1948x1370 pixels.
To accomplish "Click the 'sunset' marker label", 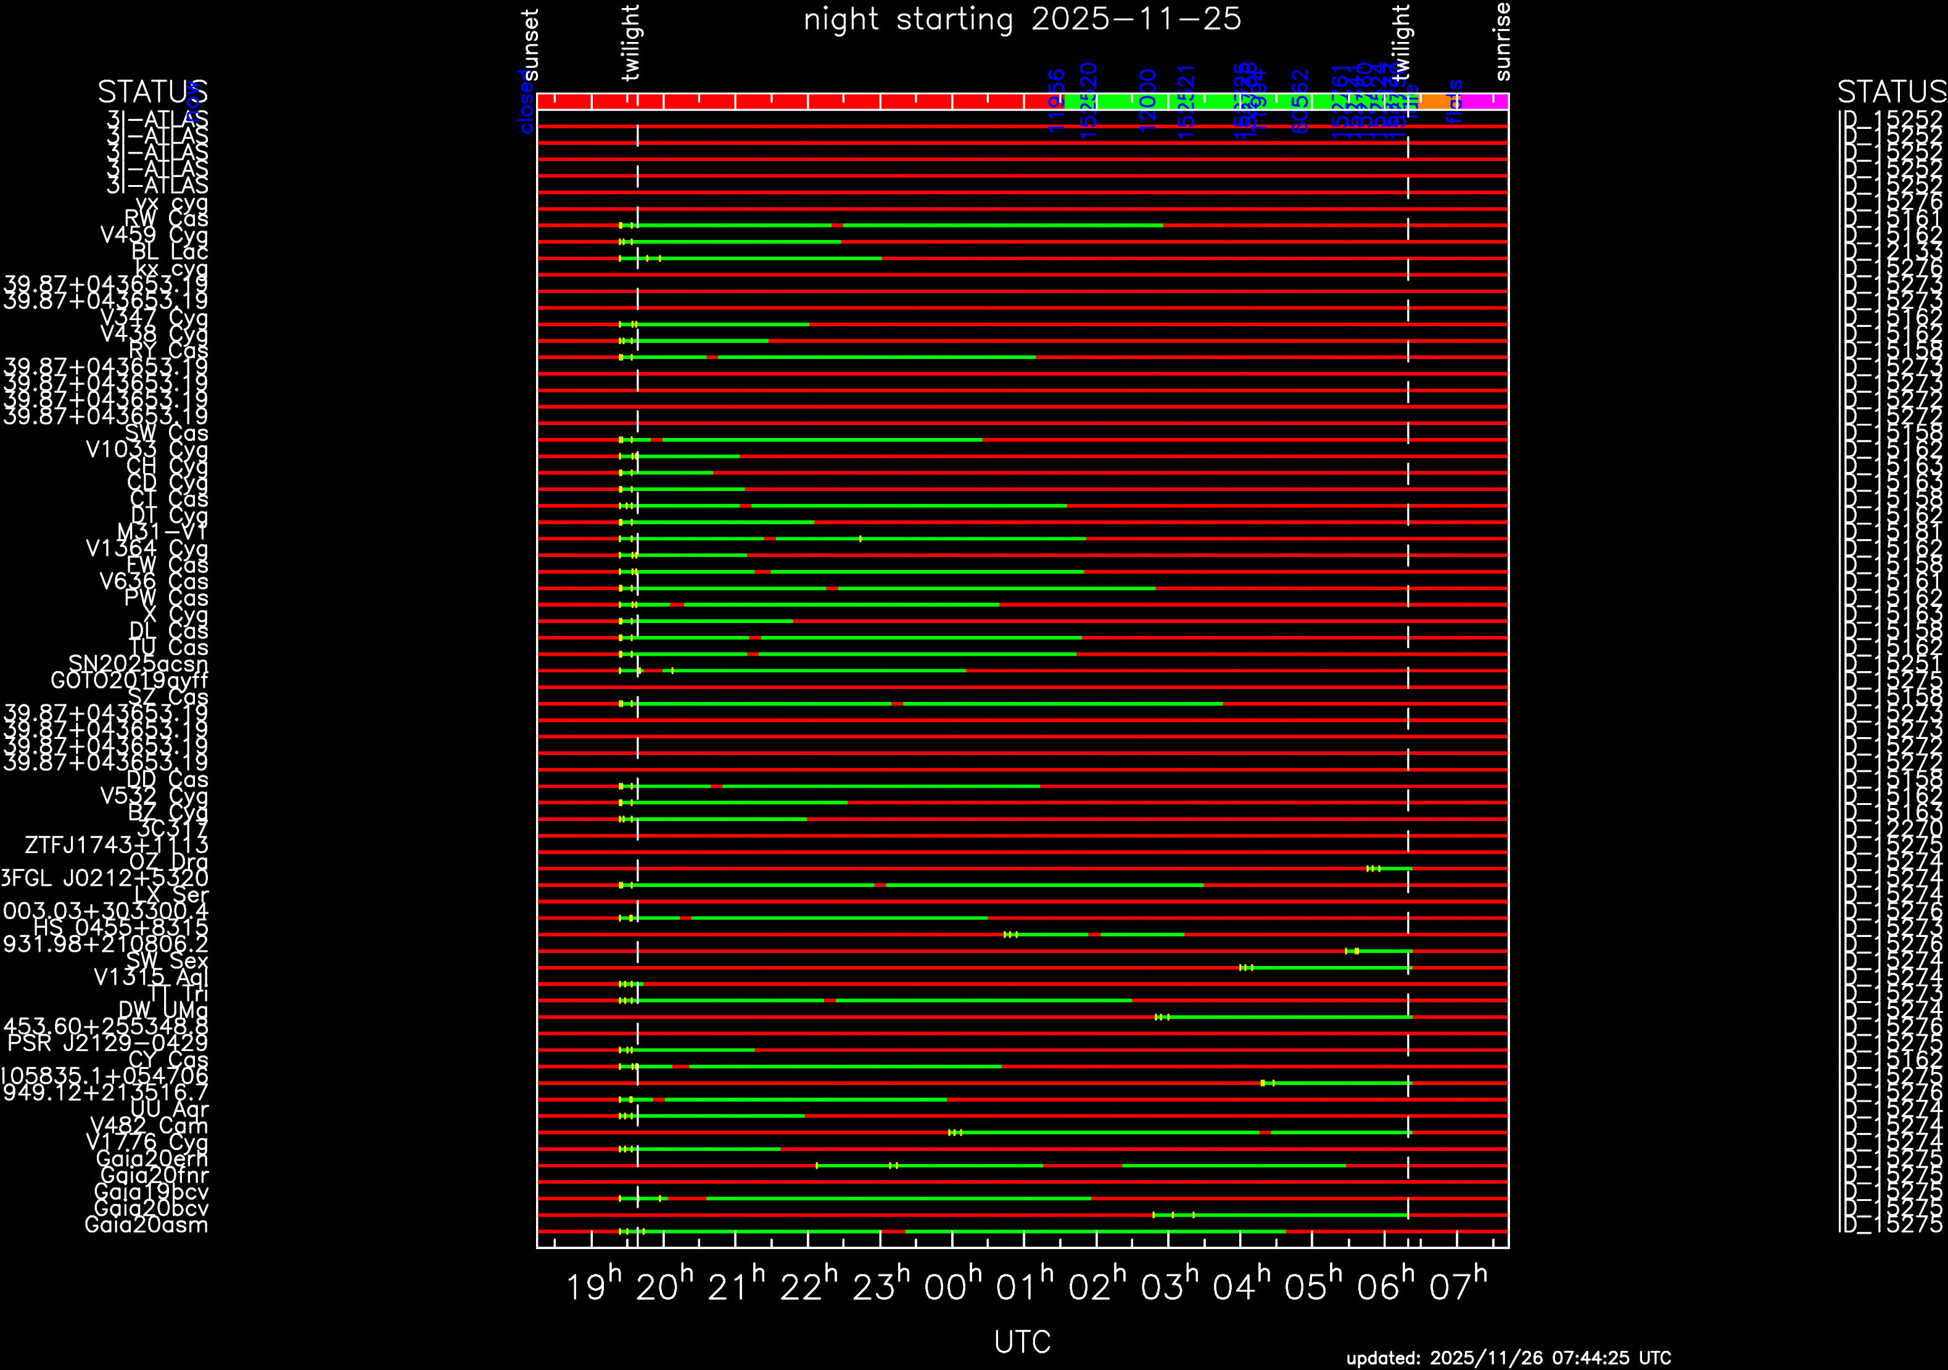I will (530, 44).
